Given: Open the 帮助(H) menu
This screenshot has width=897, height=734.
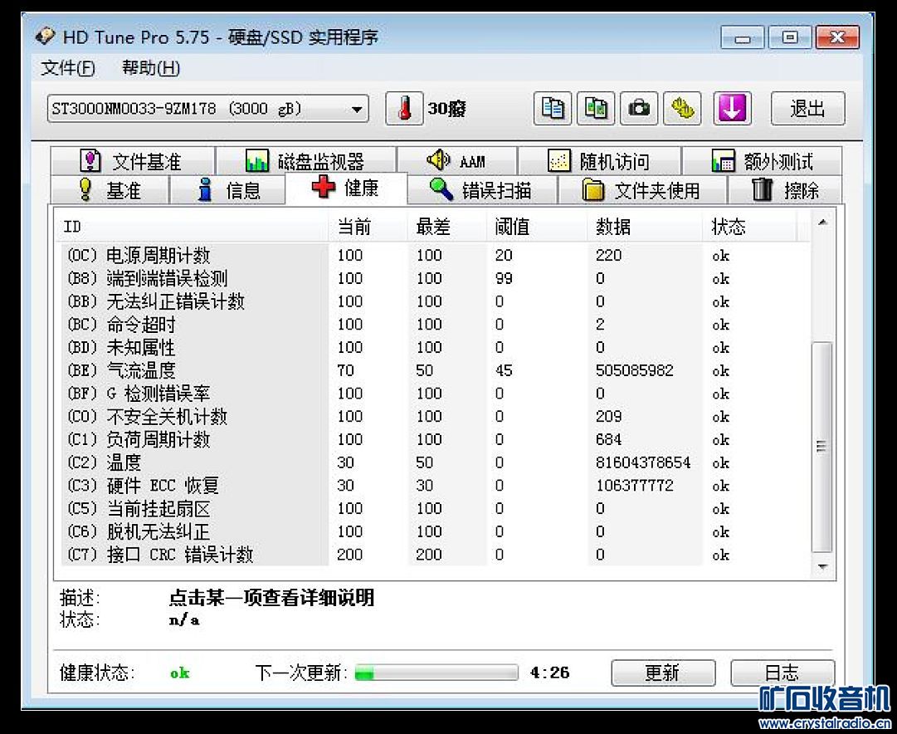Looking at the screenshot, I should [151, 68].
